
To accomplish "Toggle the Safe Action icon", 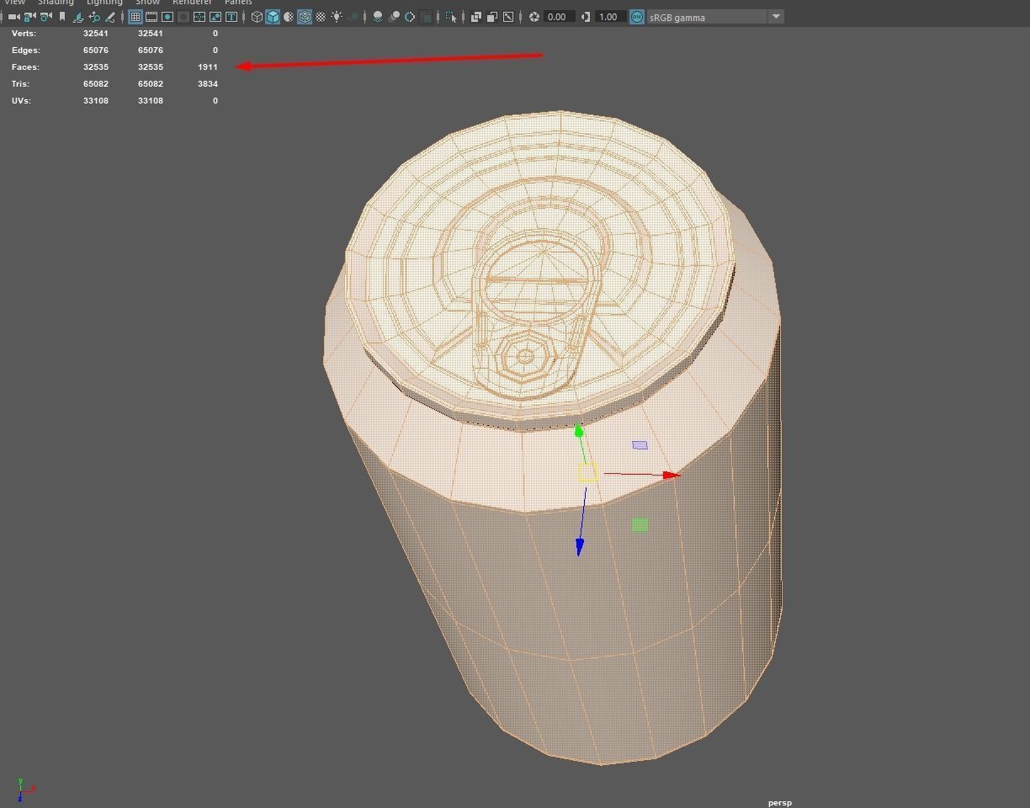I will [x=215, y=17].
